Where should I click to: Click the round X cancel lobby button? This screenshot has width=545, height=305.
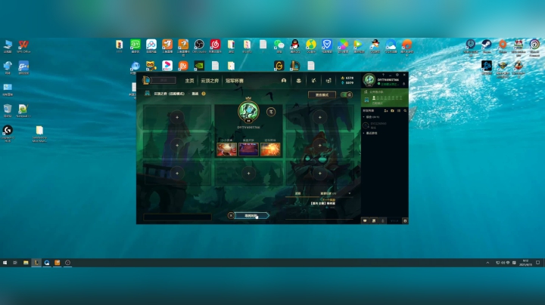(x=231, y=216)
